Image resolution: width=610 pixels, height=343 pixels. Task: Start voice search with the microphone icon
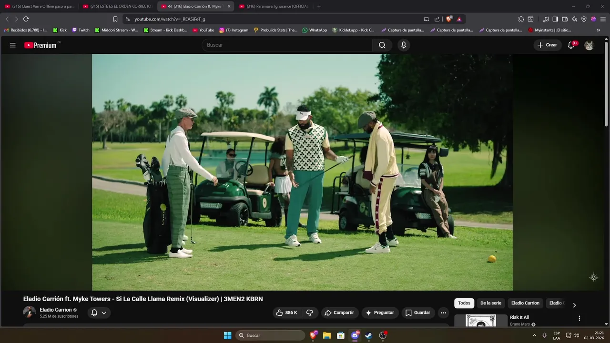[x=404, y=45]
